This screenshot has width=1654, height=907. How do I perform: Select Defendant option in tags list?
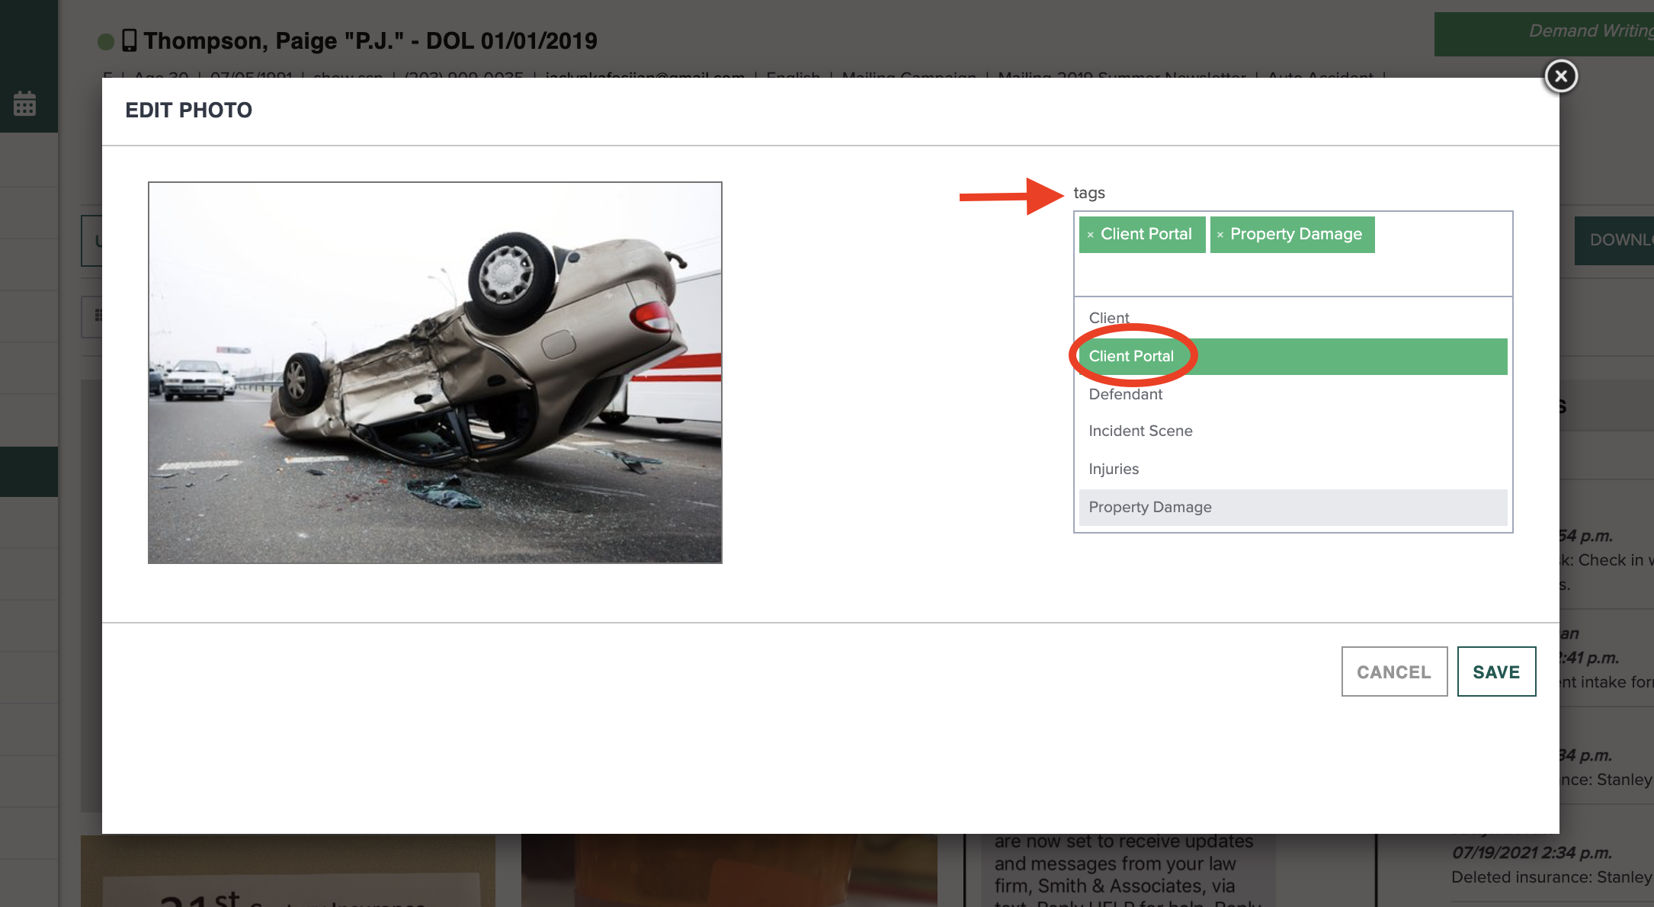point(1293,394)
